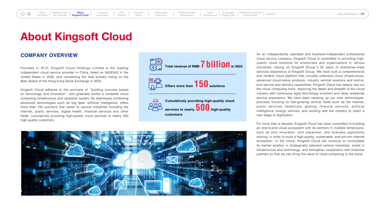Image resolution: width=385 pixels, height=216 pixels.
Task: Open Responsible Operations section
Action: tap(161, 14)
